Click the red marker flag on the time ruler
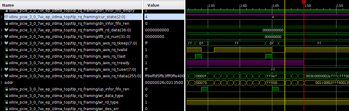The width and height of the screenshot is (349, 111). pos(304,2)
